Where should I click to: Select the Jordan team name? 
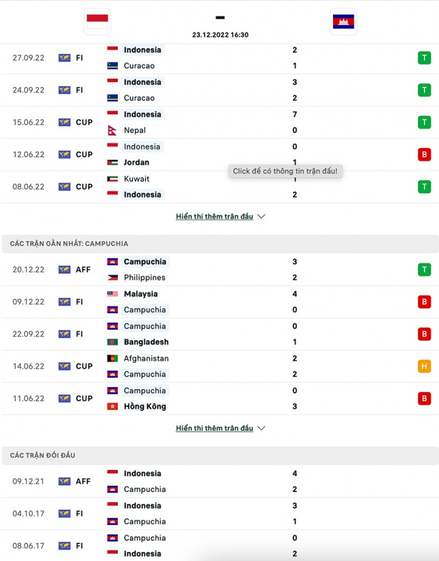click(x=137, y=163)
